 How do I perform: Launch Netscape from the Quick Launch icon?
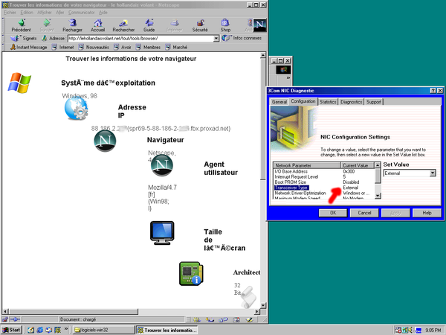58,330
